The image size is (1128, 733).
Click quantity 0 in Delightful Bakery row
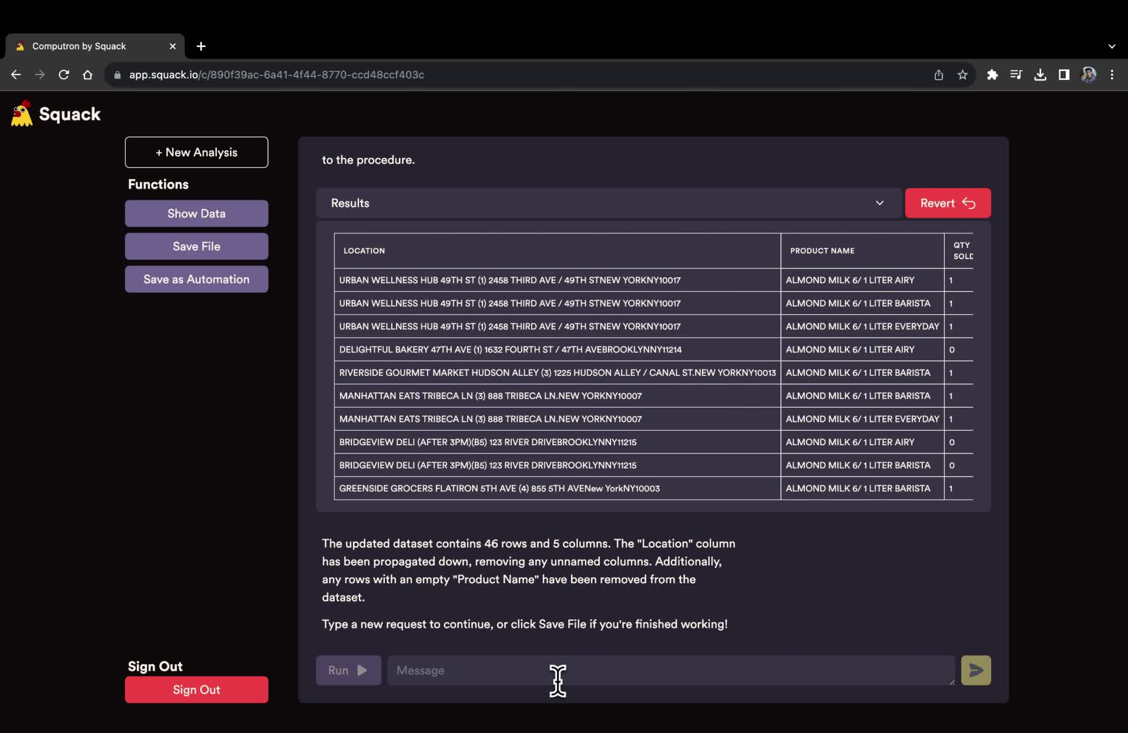pyautogui.click(x=959, y=349)
